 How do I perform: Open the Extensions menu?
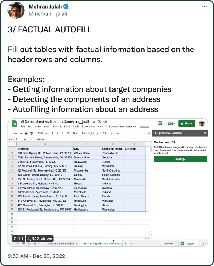click(x=88, y=126)
